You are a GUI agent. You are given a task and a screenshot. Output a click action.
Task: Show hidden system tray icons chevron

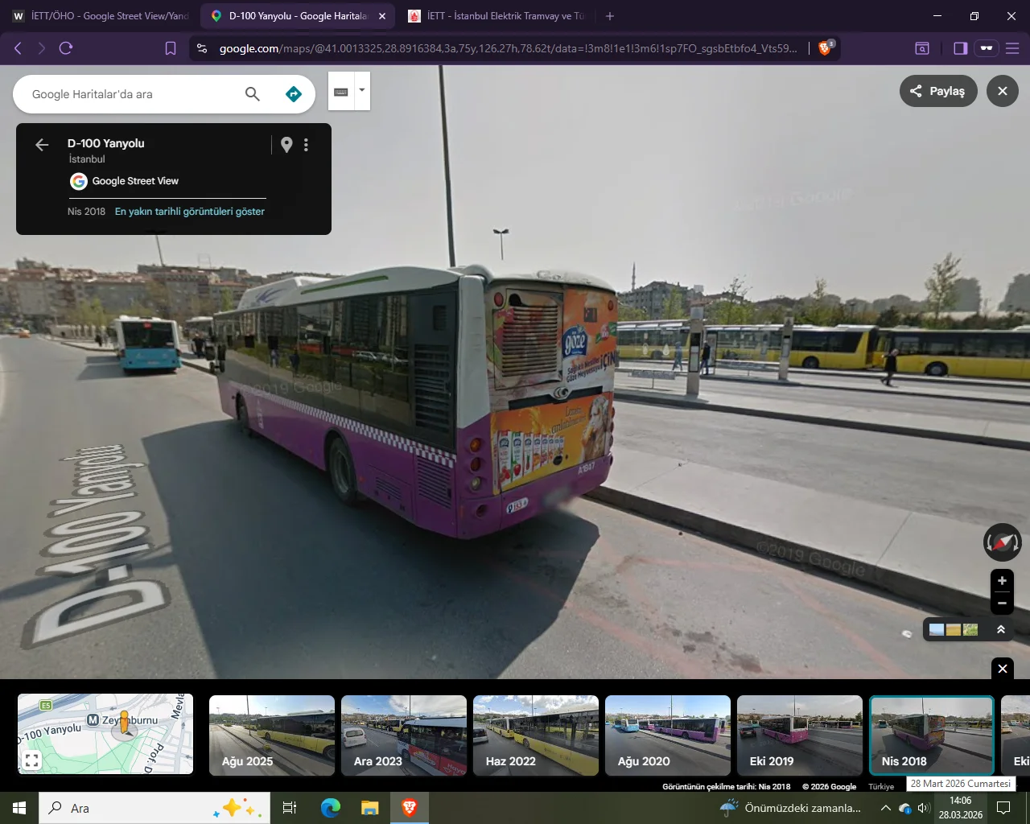tap(885, 808)
